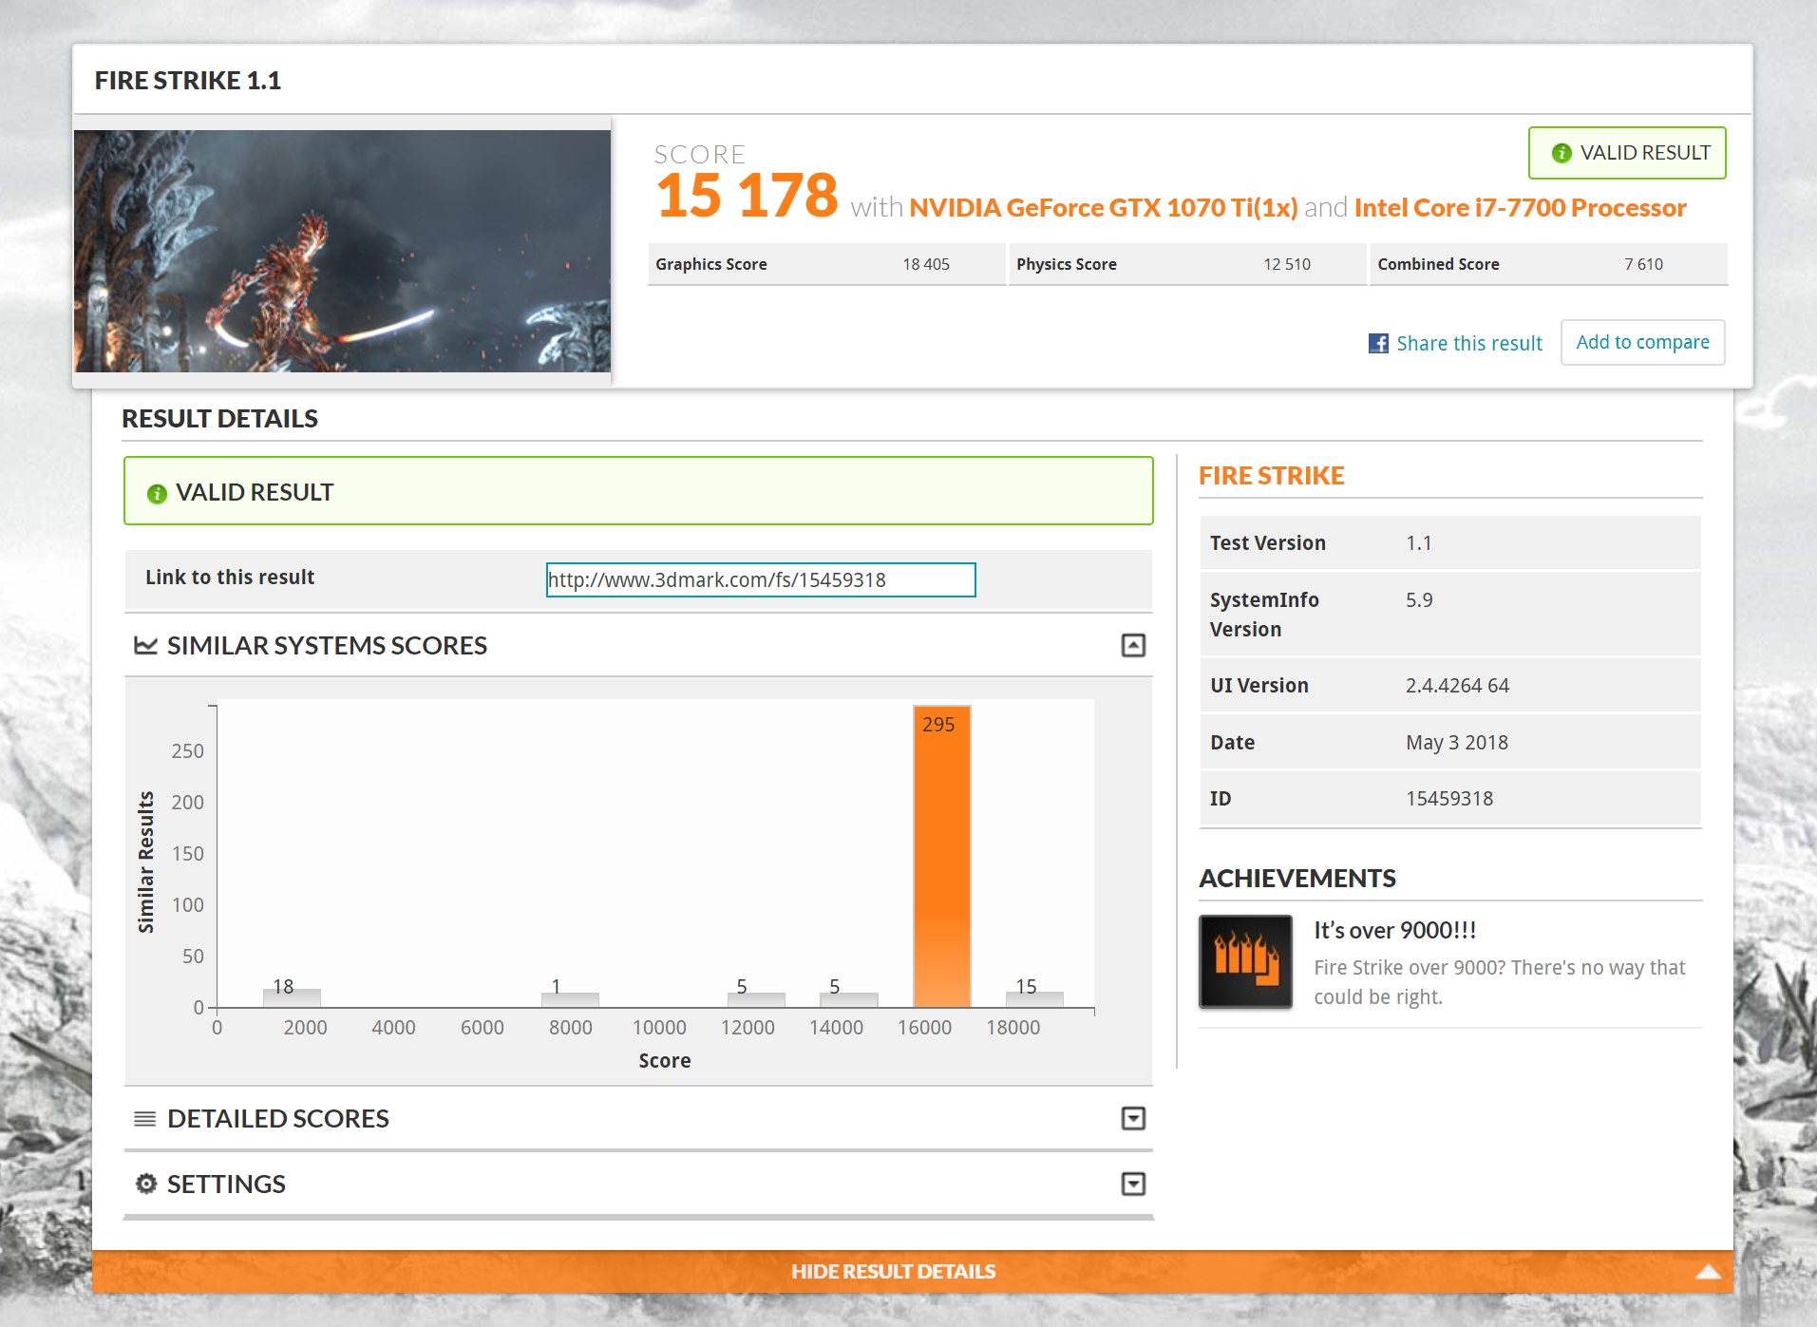Click the orange 295 bar in the chart
1817x1327 pixels.
coord(941,856)
